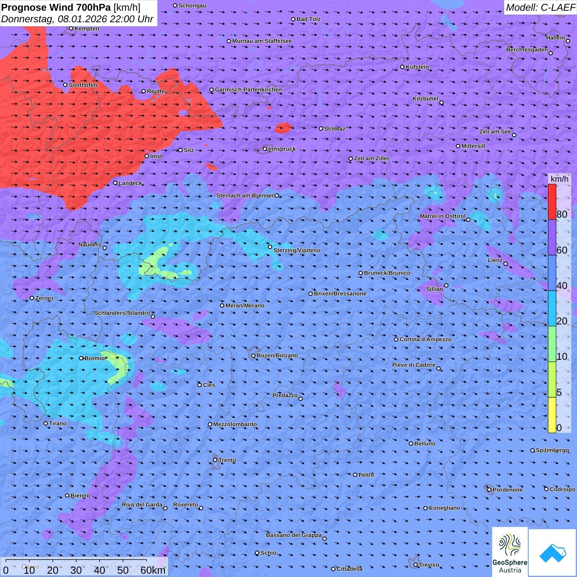This screenshot has width=577, height=577.
Task: Click the 'Schongau' label
Action: pos(192,5)
